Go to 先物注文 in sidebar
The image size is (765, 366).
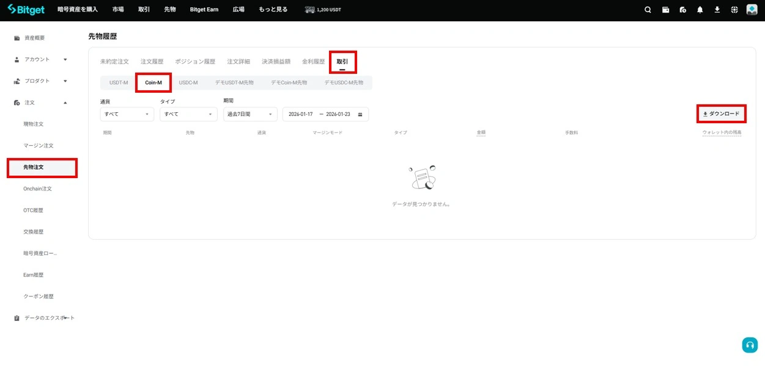tap(42, 167)
